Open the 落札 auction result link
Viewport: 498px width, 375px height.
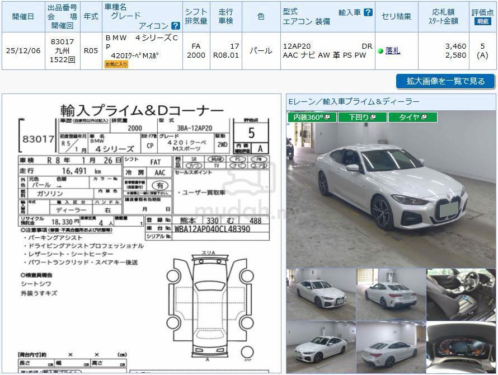[393, 50]
